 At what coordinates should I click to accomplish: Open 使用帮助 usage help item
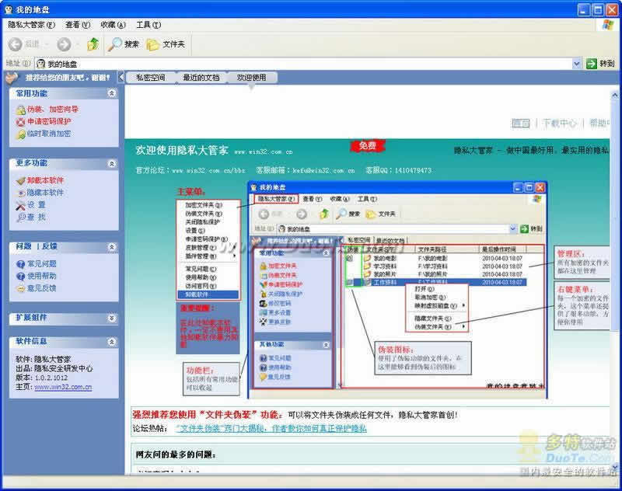pyautogui.click(x=36, y=277)
